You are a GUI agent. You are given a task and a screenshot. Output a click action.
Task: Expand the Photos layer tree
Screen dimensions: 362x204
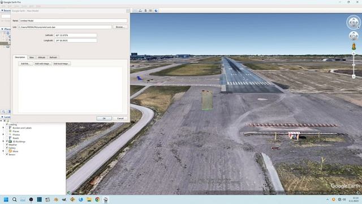(3, 135)
